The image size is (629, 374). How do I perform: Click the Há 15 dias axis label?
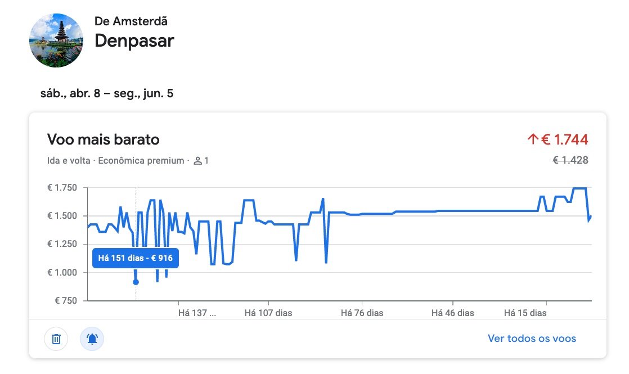525,313
